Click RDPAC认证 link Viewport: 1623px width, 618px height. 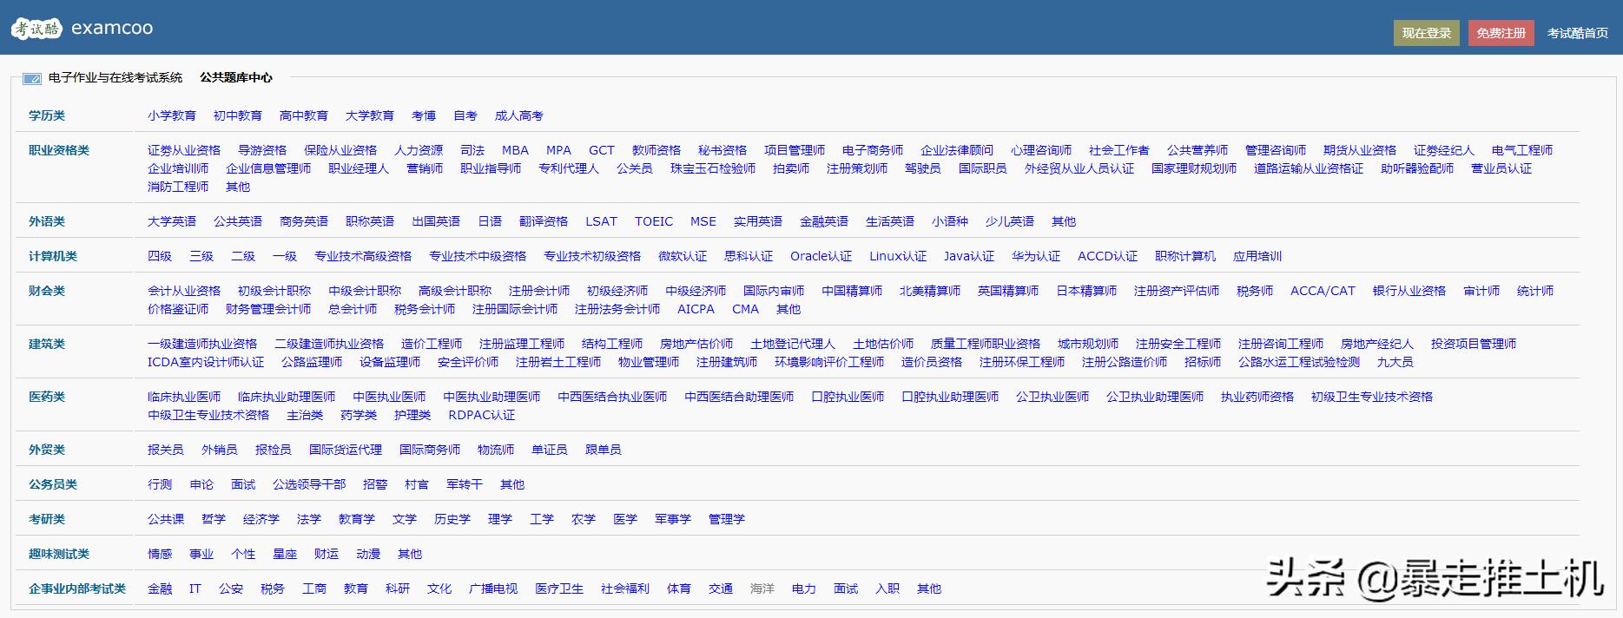click(x=482, y=415)
